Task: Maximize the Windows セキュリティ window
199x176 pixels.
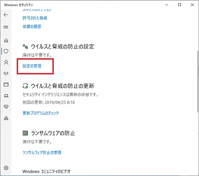Action: [180, 5]
